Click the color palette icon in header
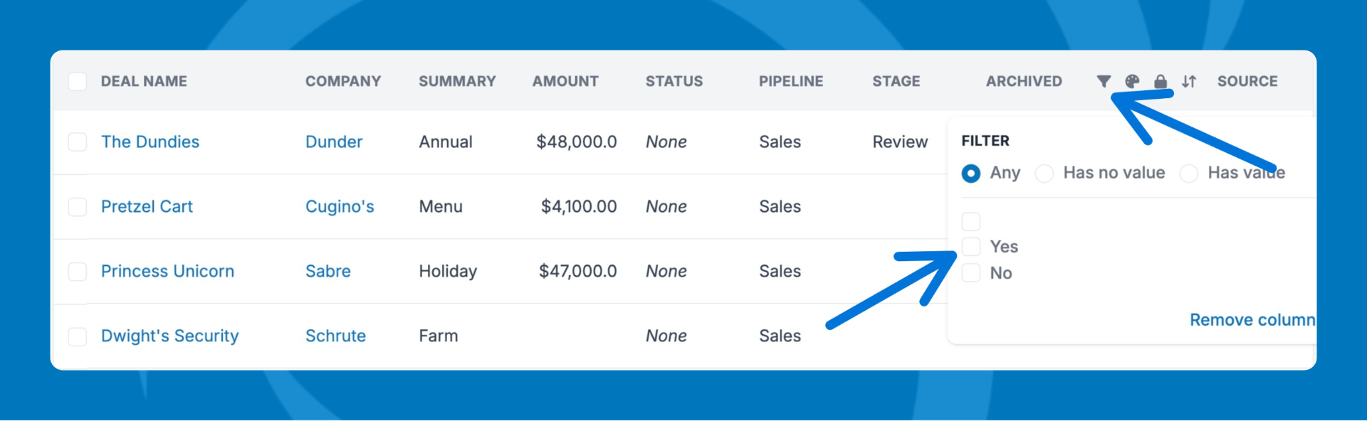Screen dimensions: 1367x421 (1132, 81)
